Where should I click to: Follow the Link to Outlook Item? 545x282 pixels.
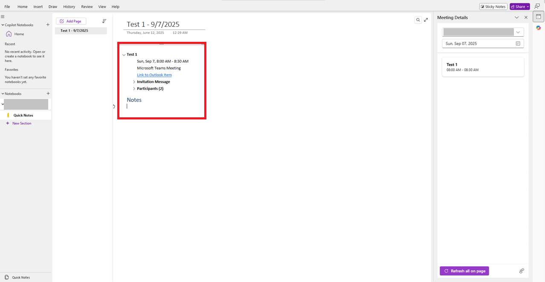pyautogui.click(x=154, y=75)
